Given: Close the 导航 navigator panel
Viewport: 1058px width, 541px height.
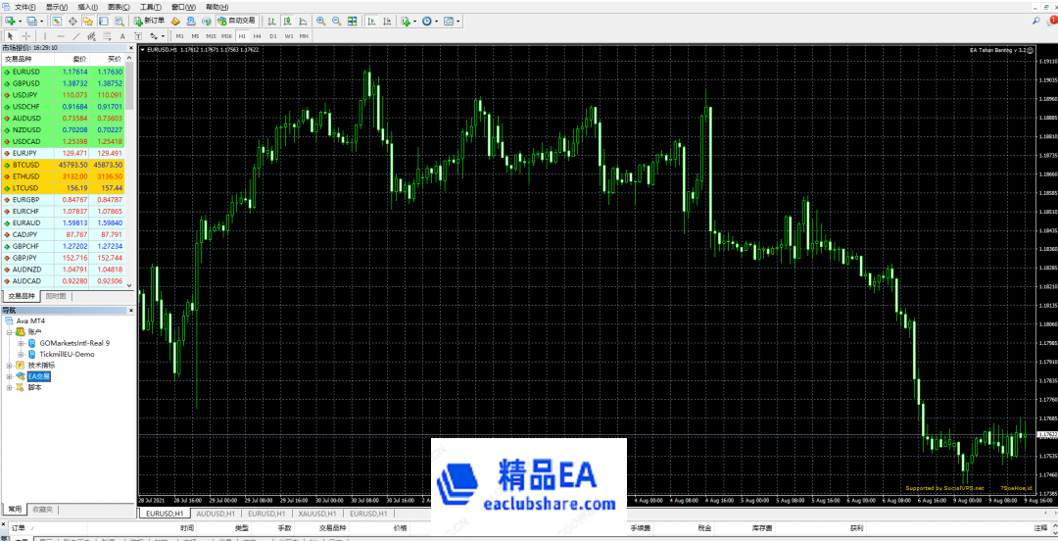Looking at the screenshot, I should (x=131, y=310).
